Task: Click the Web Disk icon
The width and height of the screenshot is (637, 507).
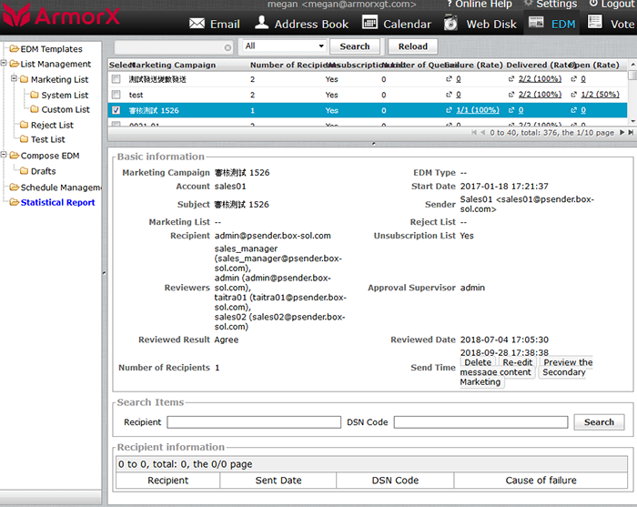Action: click(450, 22)
